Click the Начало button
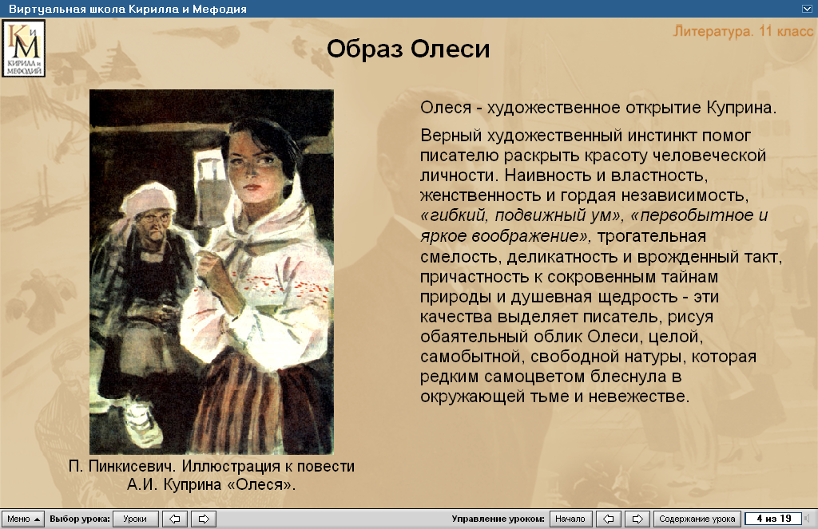 570,519
